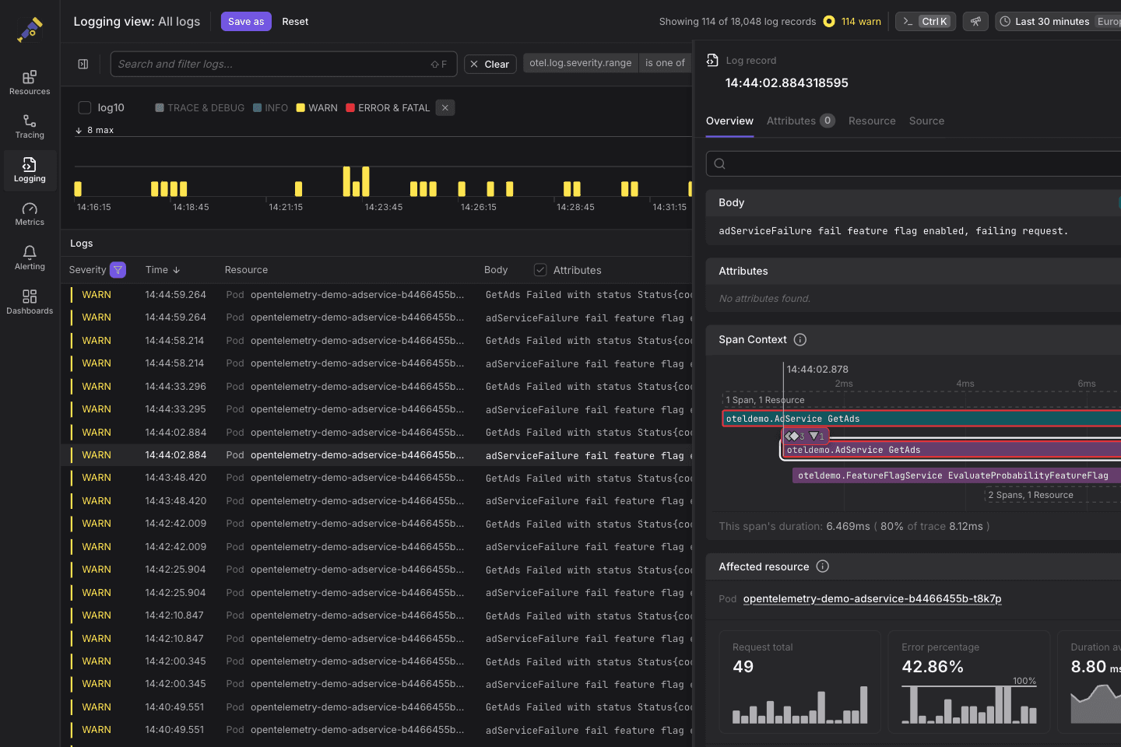Switch to the Source tab

926,121
